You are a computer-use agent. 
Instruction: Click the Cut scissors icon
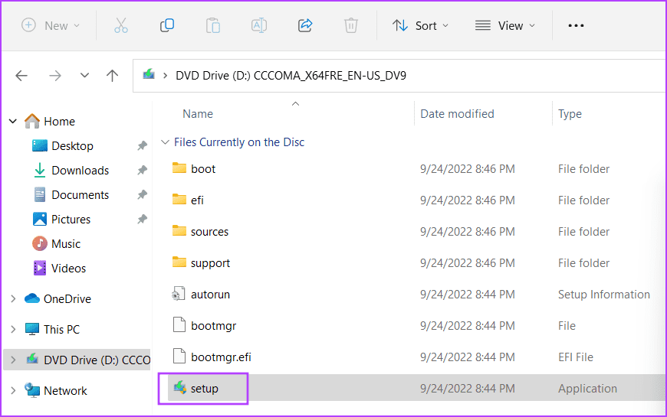click(x=121, y=25)
